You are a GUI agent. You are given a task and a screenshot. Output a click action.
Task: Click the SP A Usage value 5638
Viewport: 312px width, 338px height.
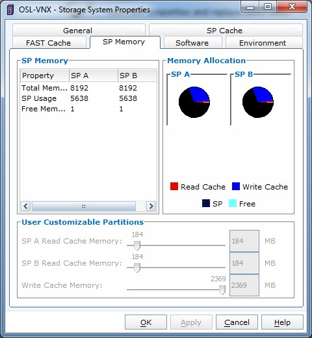click(79, 98)
